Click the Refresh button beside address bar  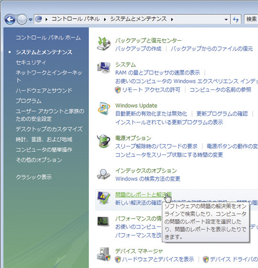pos(236,20)
